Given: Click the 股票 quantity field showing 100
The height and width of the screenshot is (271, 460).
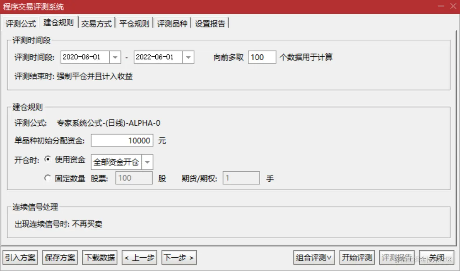Looking at the screenshot, I should (x=134, y=178).
